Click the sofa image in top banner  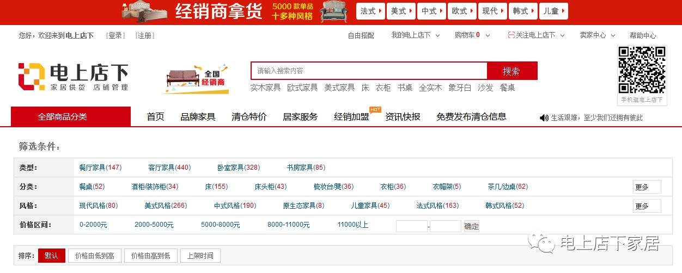(333, 12)
